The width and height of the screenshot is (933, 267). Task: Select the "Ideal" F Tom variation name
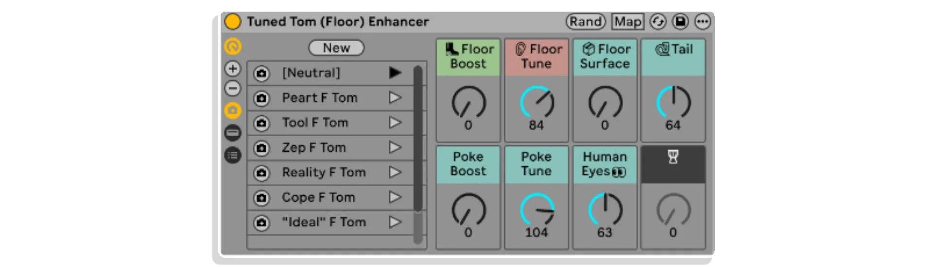[x=324, y=222]
